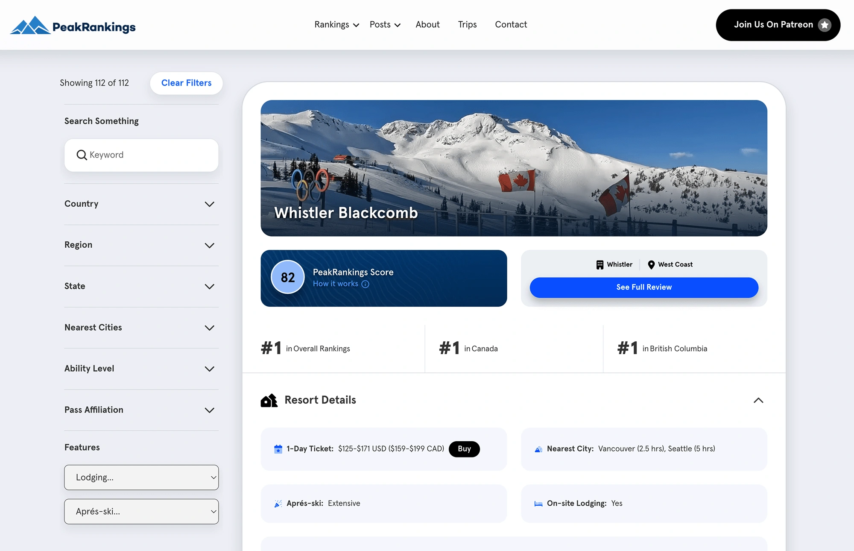Click the Buy ticket button
The height and width of the screenshot is (551, 854).
coord(464,449)
